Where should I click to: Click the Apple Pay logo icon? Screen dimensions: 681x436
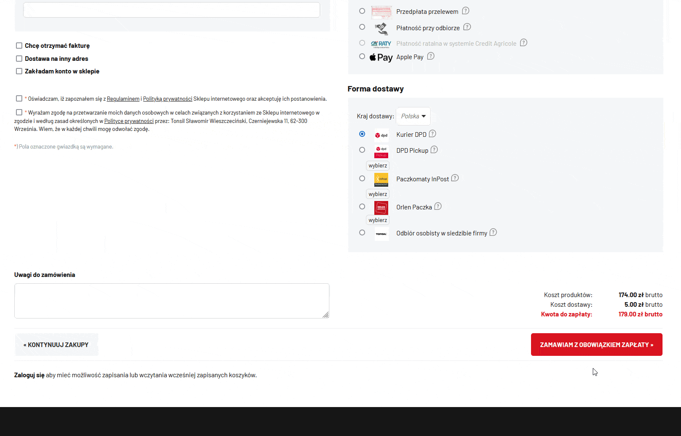[x=381, y=57]
